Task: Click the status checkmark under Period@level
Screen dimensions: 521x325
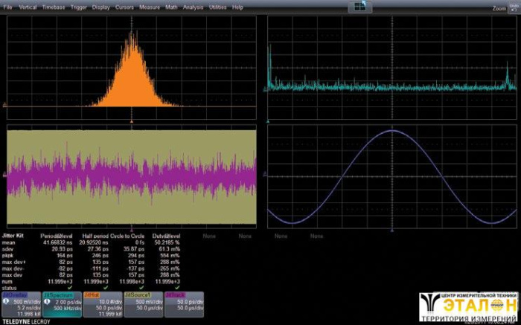Action: [x=70, y=289]
